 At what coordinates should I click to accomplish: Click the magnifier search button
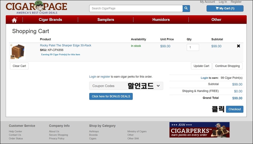click(x=186, y=8)
